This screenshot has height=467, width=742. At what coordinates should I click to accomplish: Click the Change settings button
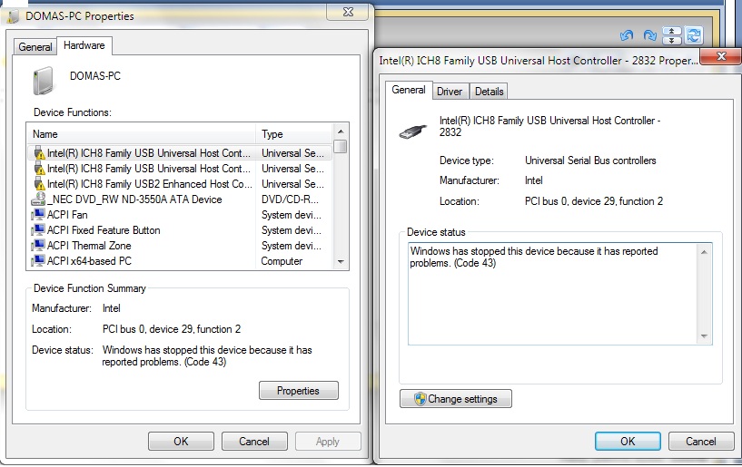[x=456, y=398]
